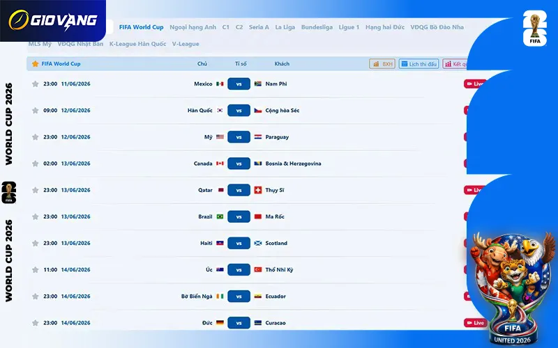Click vs button for Hàn Quốc vs Cộng hòa Séc
Viewport: 558px width, 348px height.
[x=239, y=111]
